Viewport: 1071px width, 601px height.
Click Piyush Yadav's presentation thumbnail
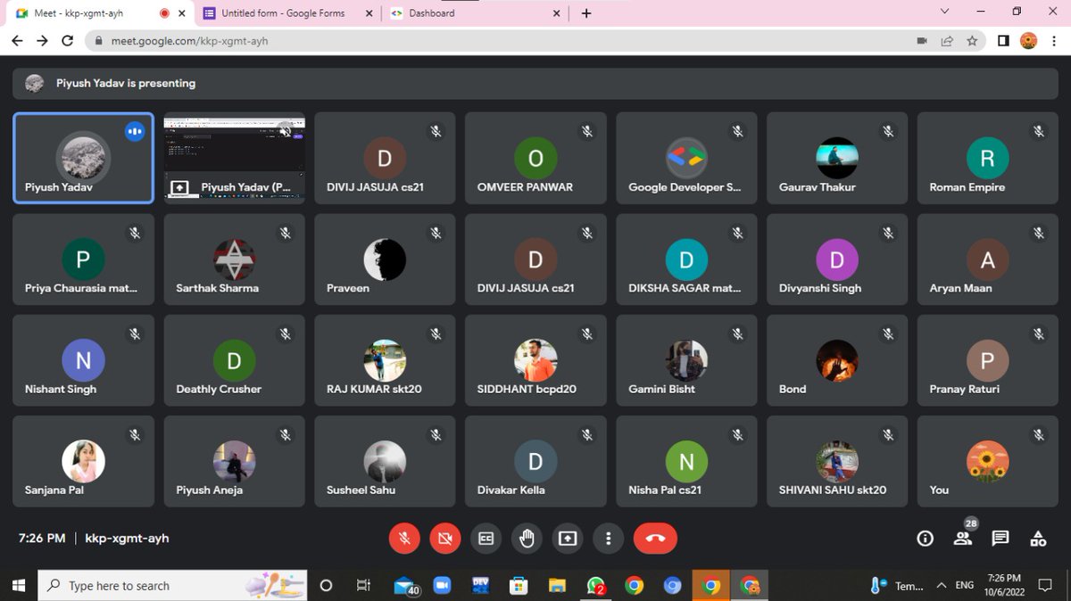point(234,157)
